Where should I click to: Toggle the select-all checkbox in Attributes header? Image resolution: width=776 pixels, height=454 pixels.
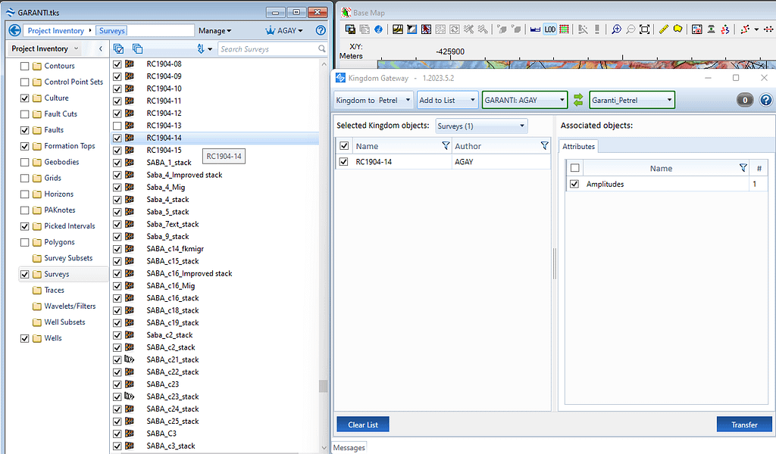click(574, 168)
